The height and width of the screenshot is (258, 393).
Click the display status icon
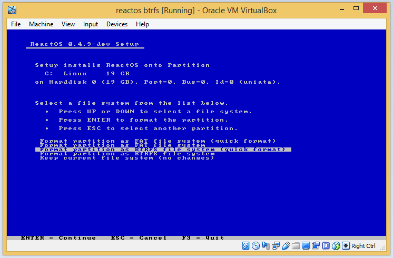point(306,246)
